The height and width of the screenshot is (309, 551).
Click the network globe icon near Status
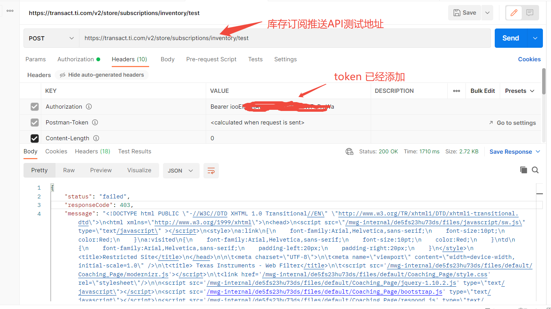click(x=349, y=152)
